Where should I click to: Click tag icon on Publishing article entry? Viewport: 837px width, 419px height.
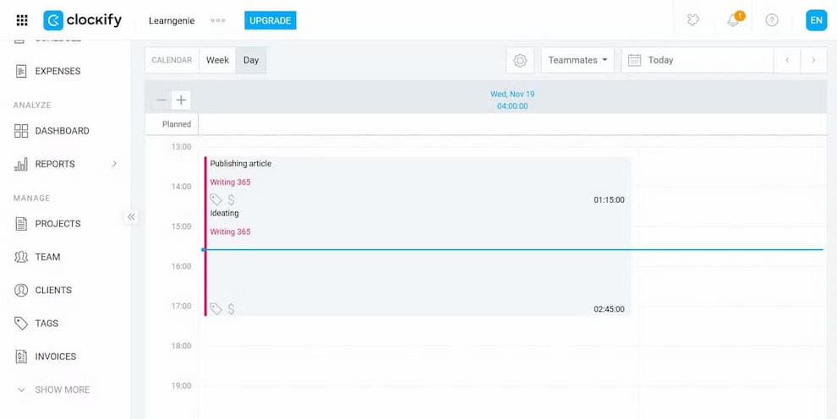click(216, 200)
